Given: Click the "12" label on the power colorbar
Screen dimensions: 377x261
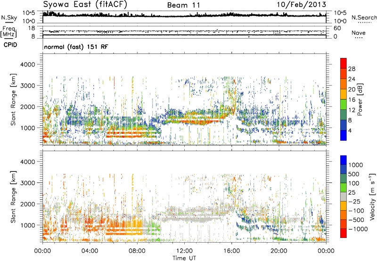Looking at the screenshot, I should click(352, 110).
